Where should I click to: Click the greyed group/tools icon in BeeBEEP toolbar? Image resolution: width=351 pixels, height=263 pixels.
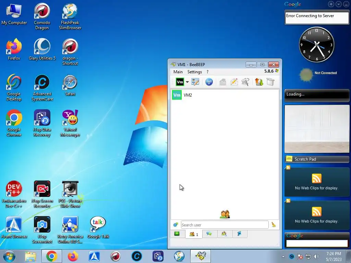pyautogui.click(x=245, y=82)
